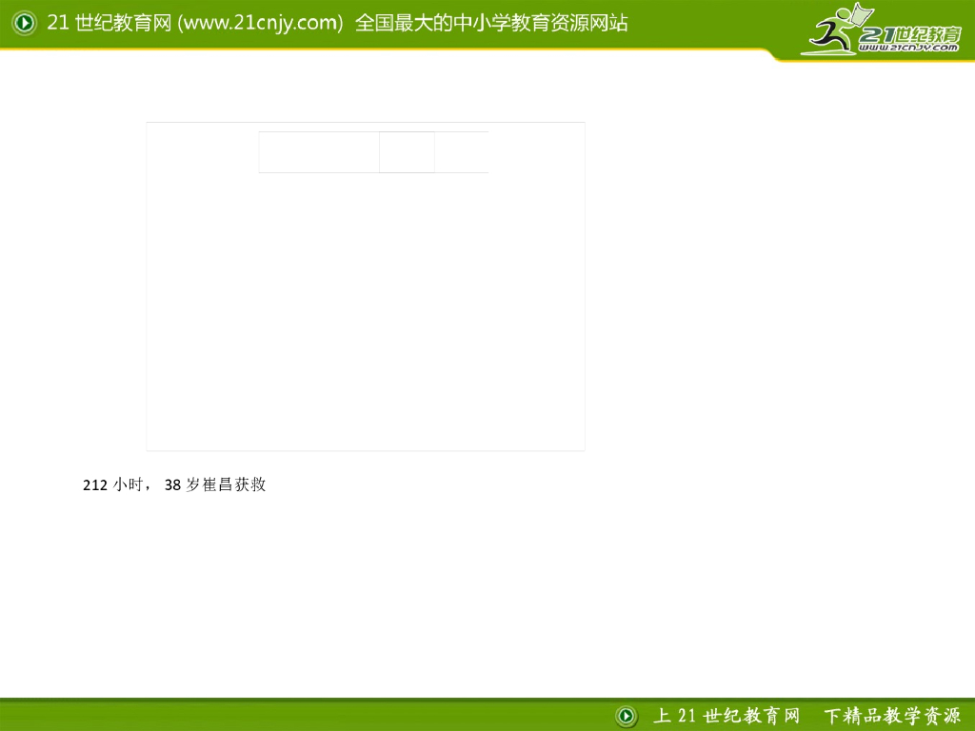Click the footer play circle icon
Screen dimensions: 975x731
coord(627,716)
